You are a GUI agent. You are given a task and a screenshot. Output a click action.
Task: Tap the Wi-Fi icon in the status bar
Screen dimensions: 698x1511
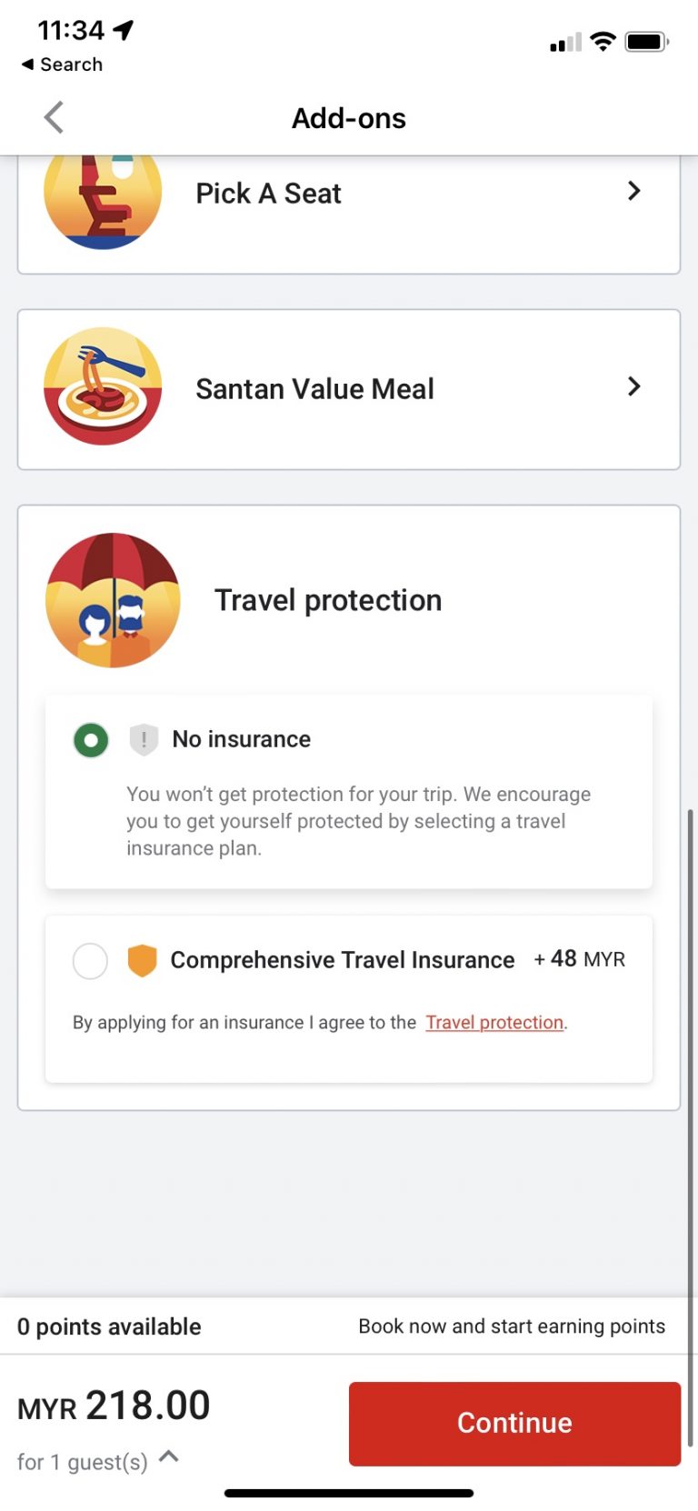602,41
